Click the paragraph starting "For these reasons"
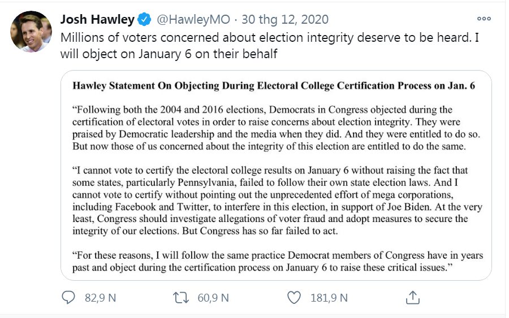 point(277,261)
